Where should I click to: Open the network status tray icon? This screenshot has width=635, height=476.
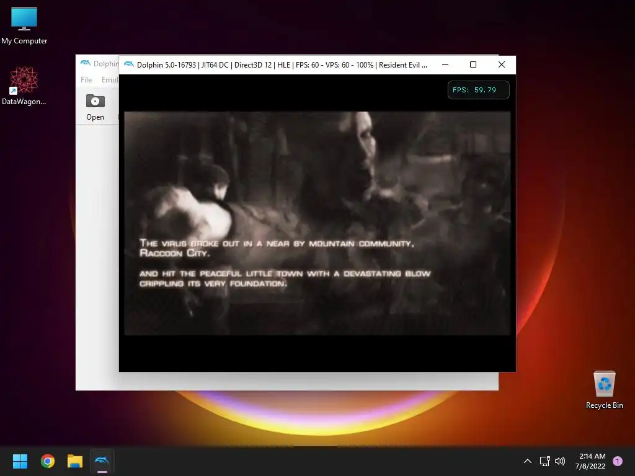544,461
